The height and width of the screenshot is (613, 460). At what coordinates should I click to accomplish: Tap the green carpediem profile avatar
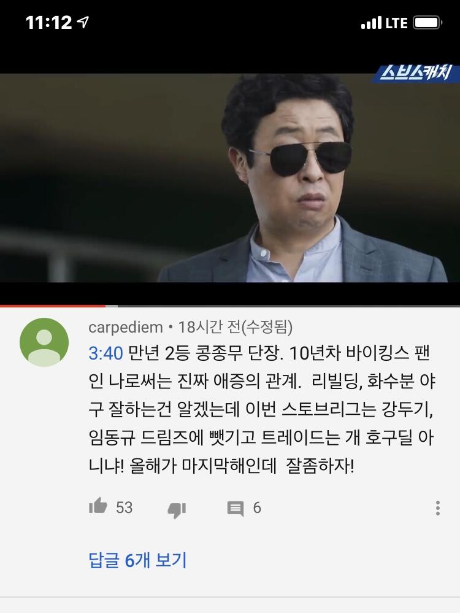pyautogui.click(x=44, y=342)
